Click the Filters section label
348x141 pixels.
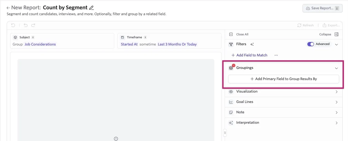[241, 44]
